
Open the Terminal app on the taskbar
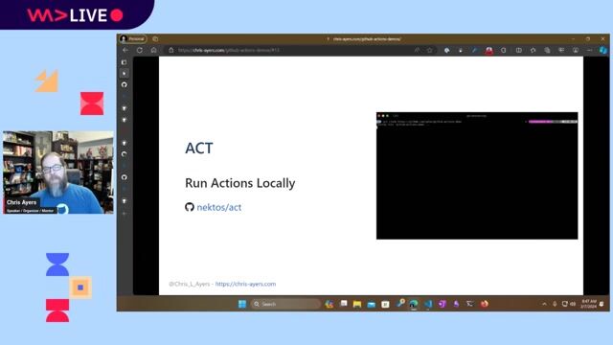[x=470, y=304]
